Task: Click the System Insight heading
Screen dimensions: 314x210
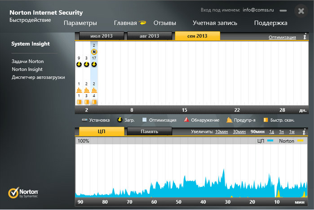Action: tap(31, 44)
